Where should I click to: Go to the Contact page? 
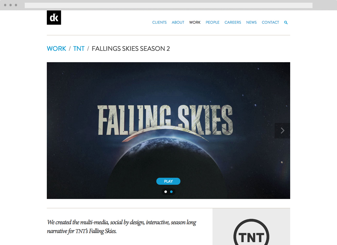[270, 22]
